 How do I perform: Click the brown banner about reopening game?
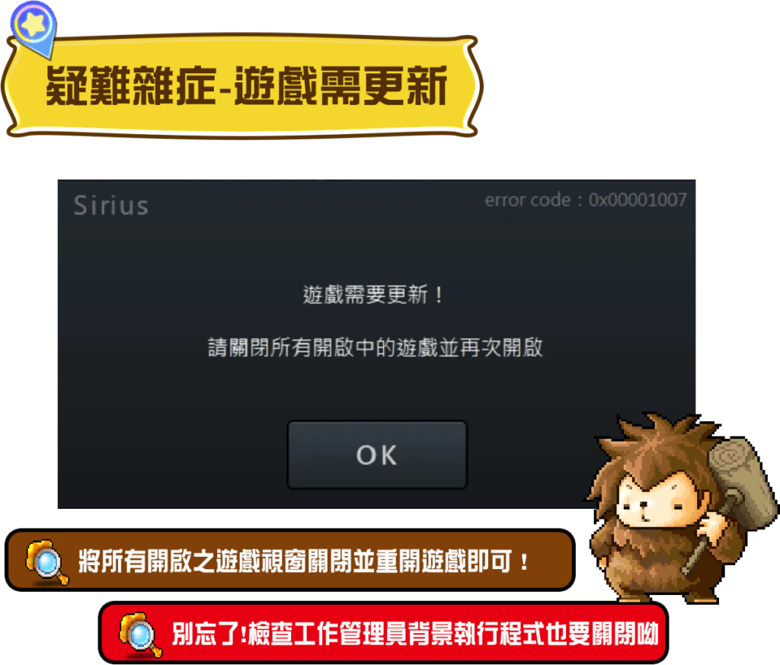(290, 561)
